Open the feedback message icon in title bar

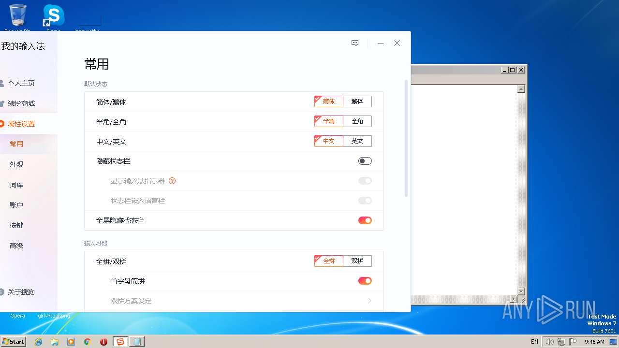tap(355, 43)
